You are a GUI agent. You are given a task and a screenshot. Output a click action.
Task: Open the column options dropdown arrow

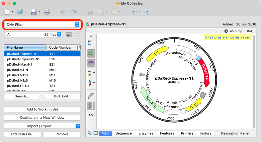point(79,47)
